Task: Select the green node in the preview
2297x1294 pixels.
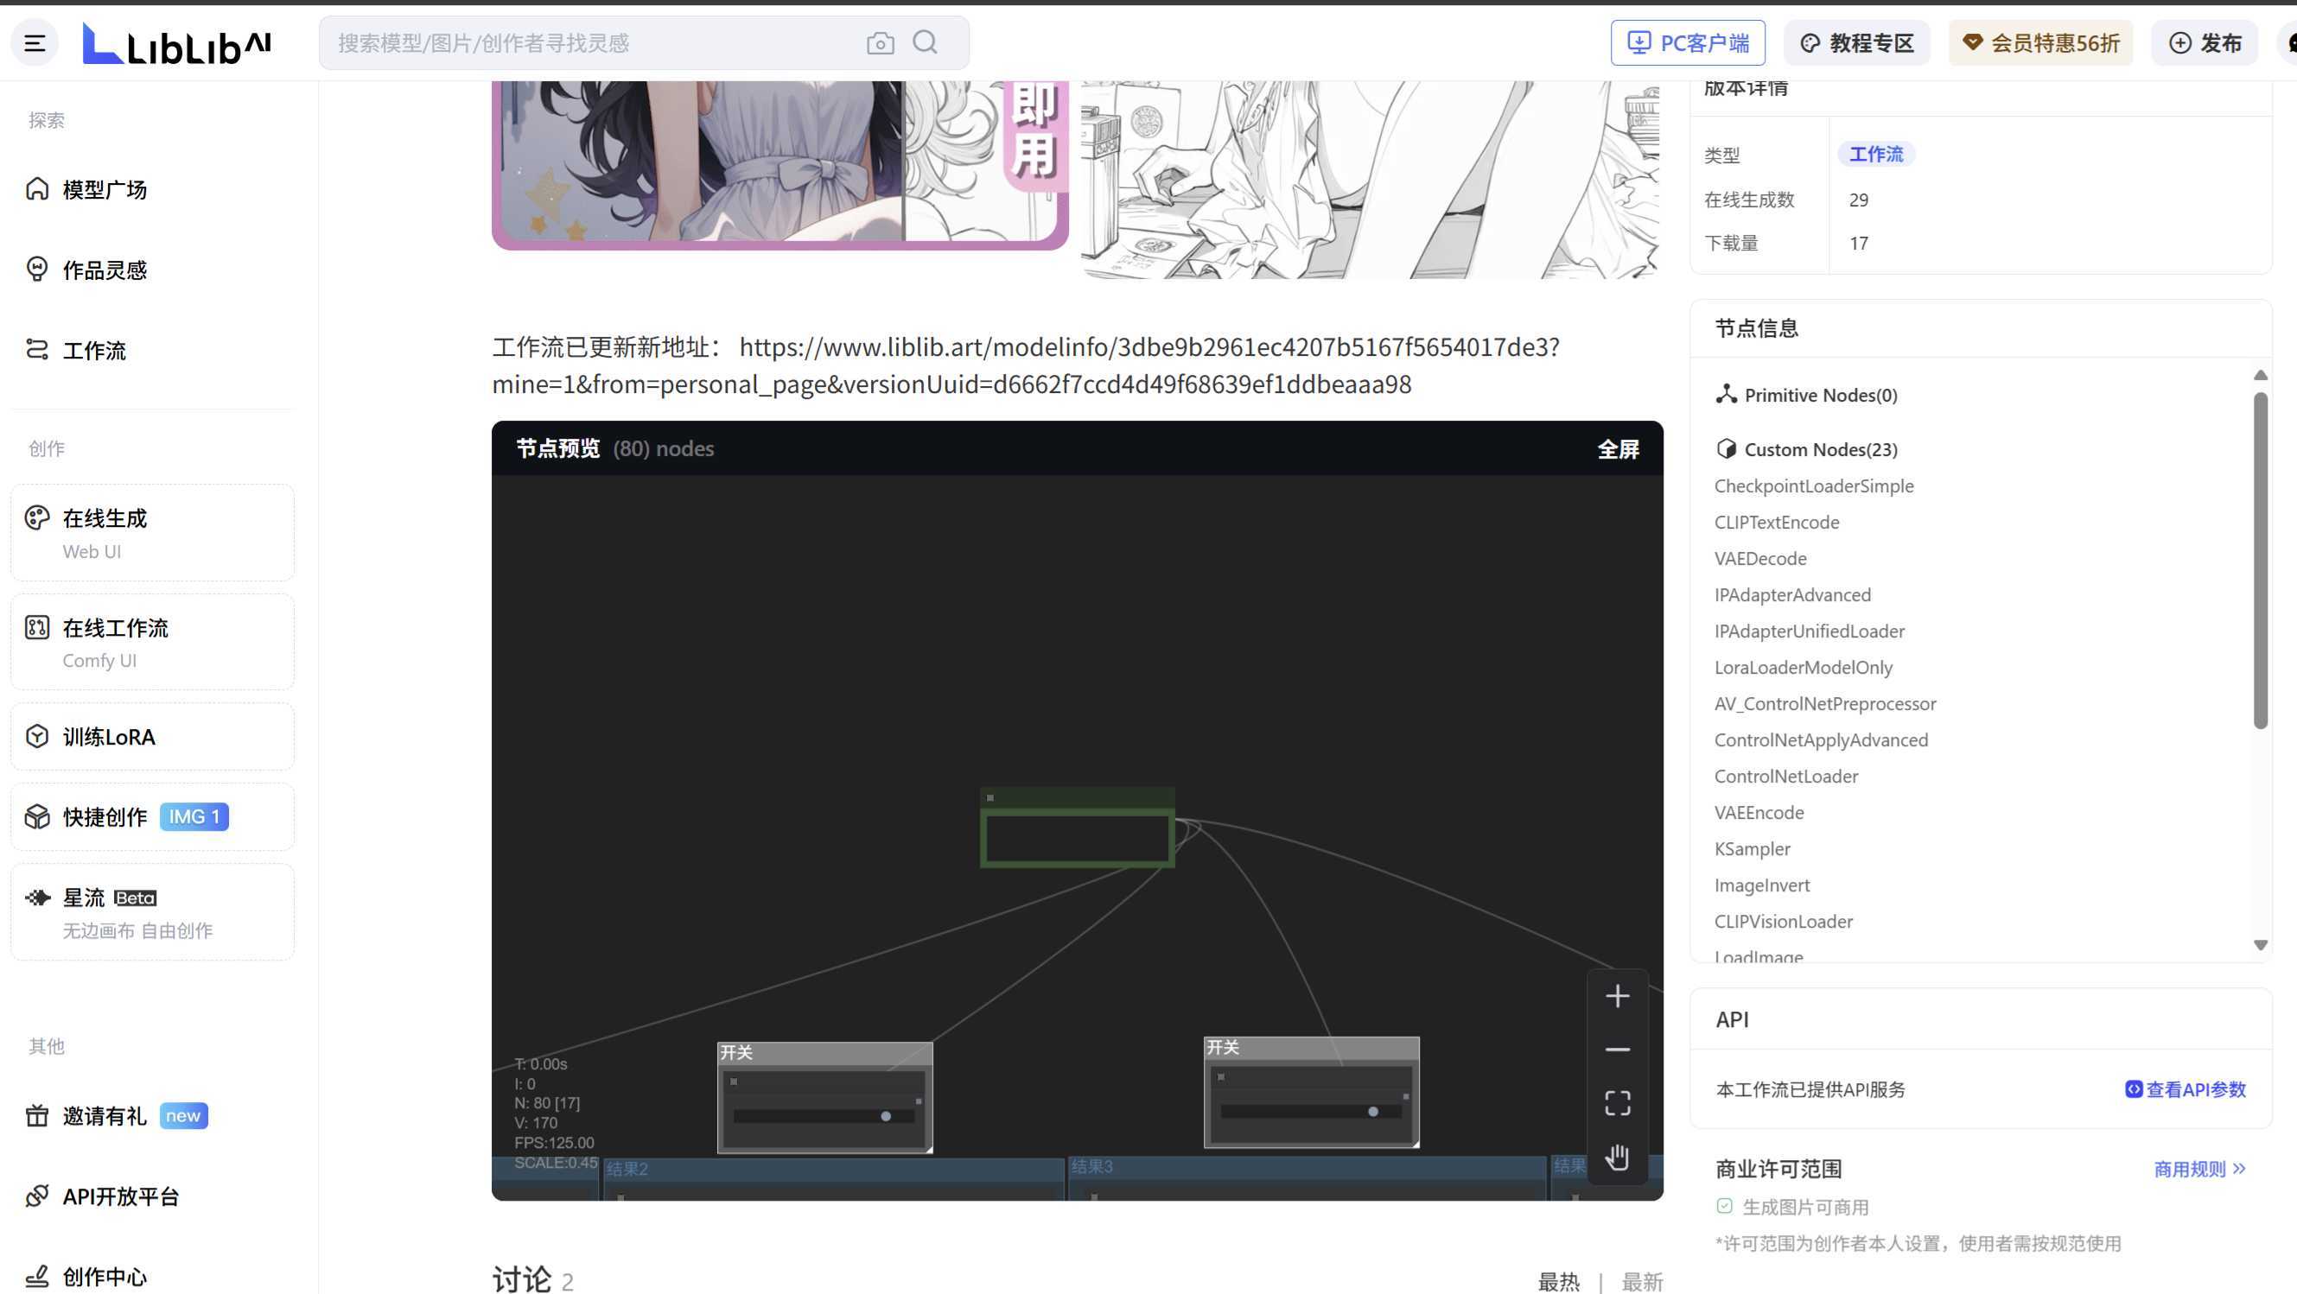Action: [x=1077, y=828]
